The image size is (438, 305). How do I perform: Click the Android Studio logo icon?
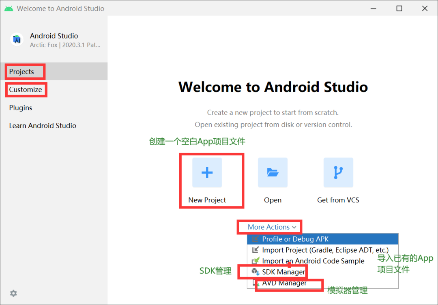[x=17, y=39]
